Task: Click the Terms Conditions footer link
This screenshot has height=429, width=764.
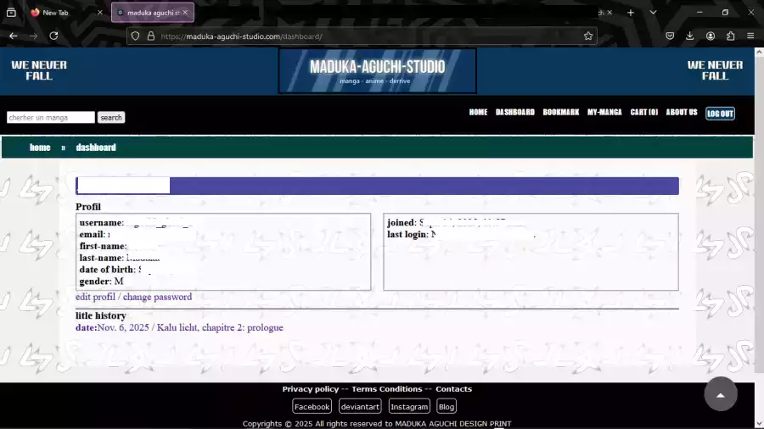Action: coord(387,388)
